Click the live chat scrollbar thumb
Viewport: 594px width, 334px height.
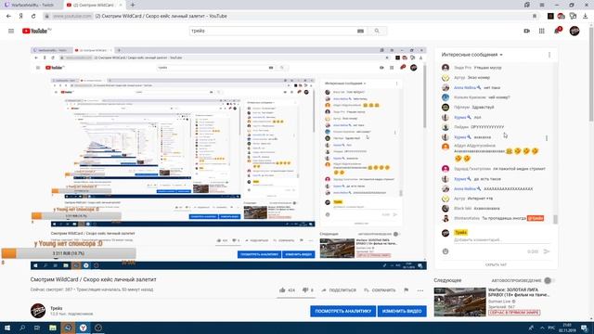[555, 219]
